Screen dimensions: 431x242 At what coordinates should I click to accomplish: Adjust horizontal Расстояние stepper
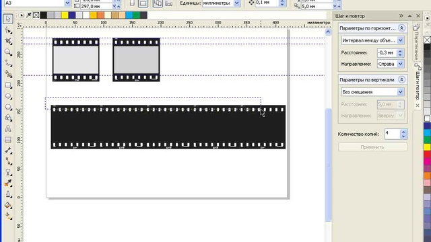[x=400, y=52]
